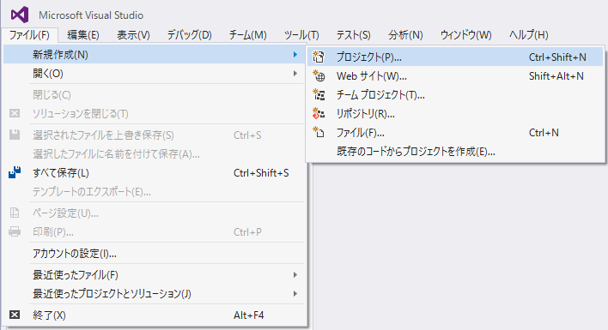Choose 最近使ったプロジェクトとソリューション(J) entry
Screen dimensions: 608x330
tap(154, 294)
